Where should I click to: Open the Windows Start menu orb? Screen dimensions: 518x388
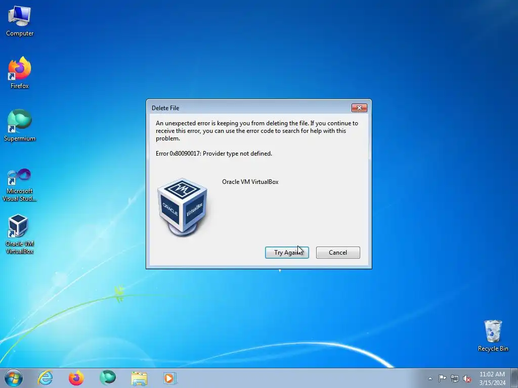pos(14,378)
